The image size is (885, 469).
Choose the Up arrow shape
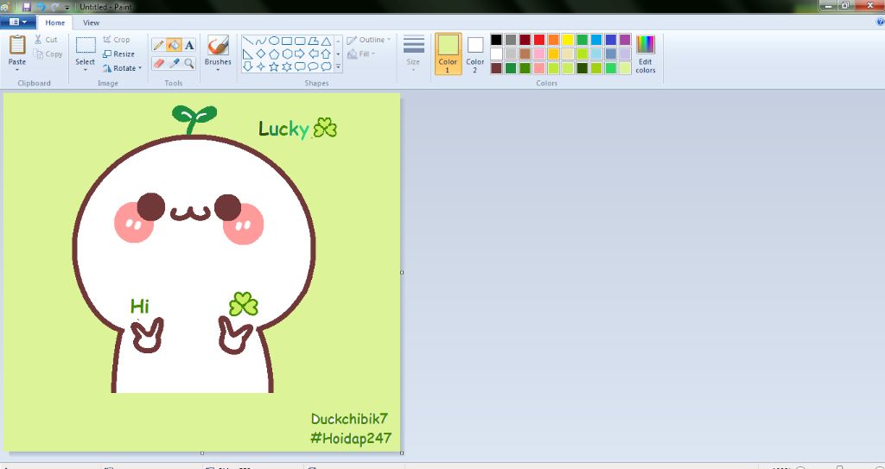pos(326,54)
